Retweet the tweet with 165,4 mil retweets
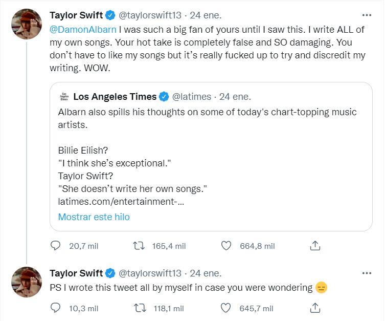Image resolution: width=385 pixels, height=321 pixels. coord(139,246)
